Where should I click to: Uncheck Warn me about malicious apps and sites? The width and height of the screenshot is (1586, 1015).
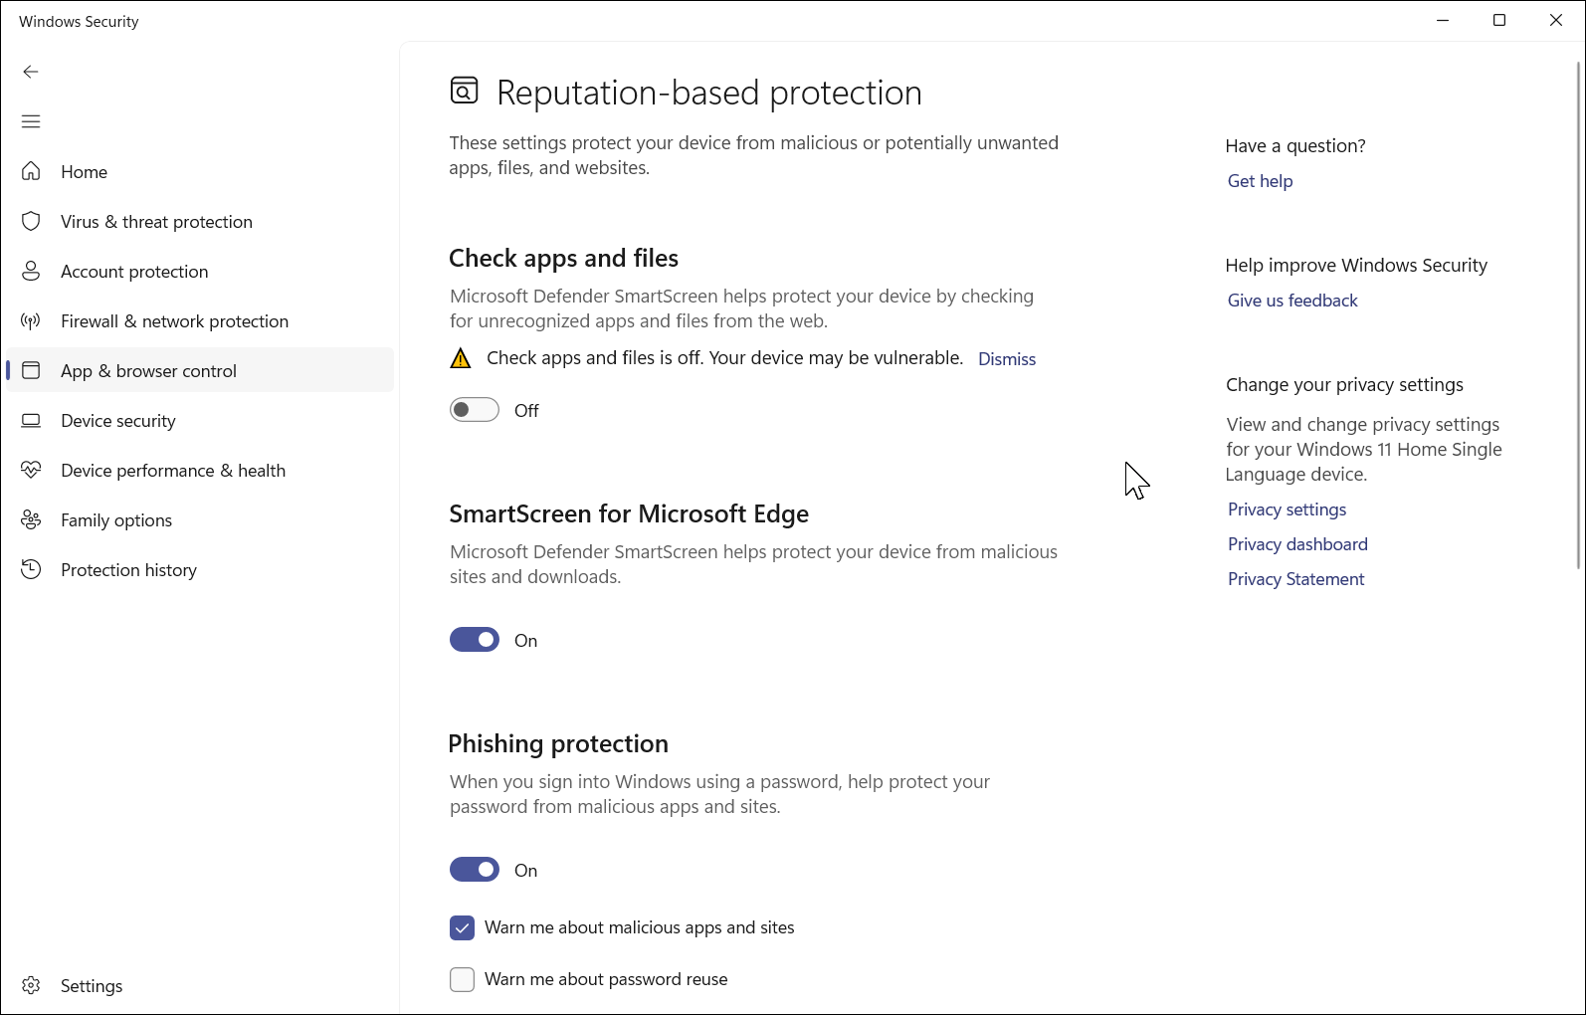coord(462,927)
